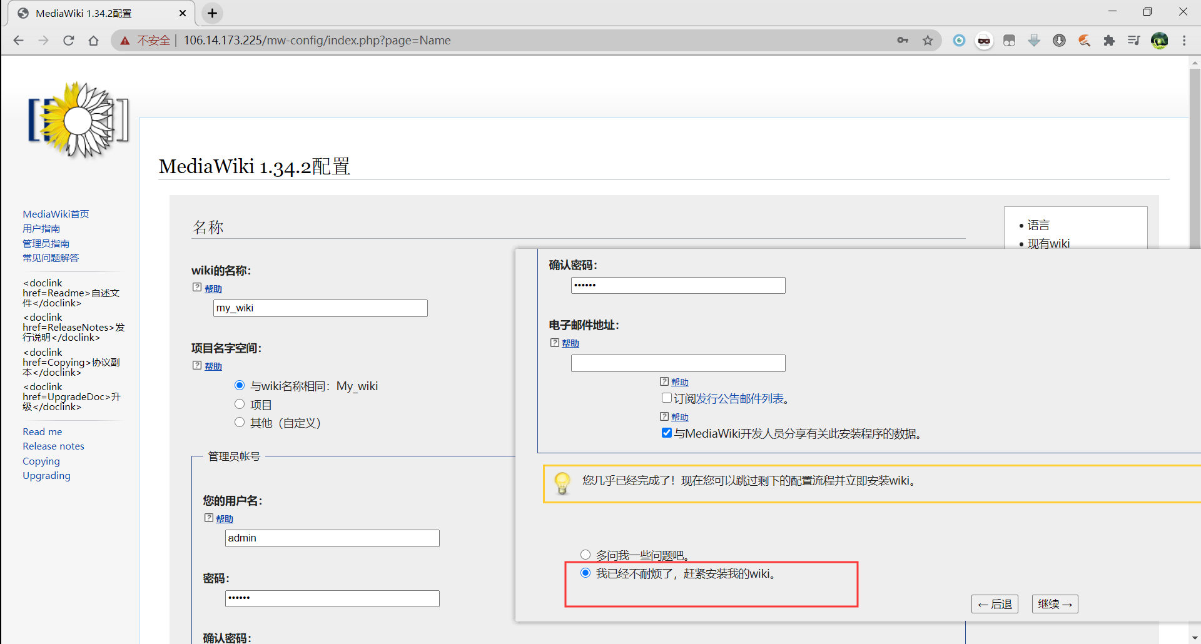Screen dimensions: 1201x644
Task: Check subscribe to release announcements list
Action: coord(667,398)
